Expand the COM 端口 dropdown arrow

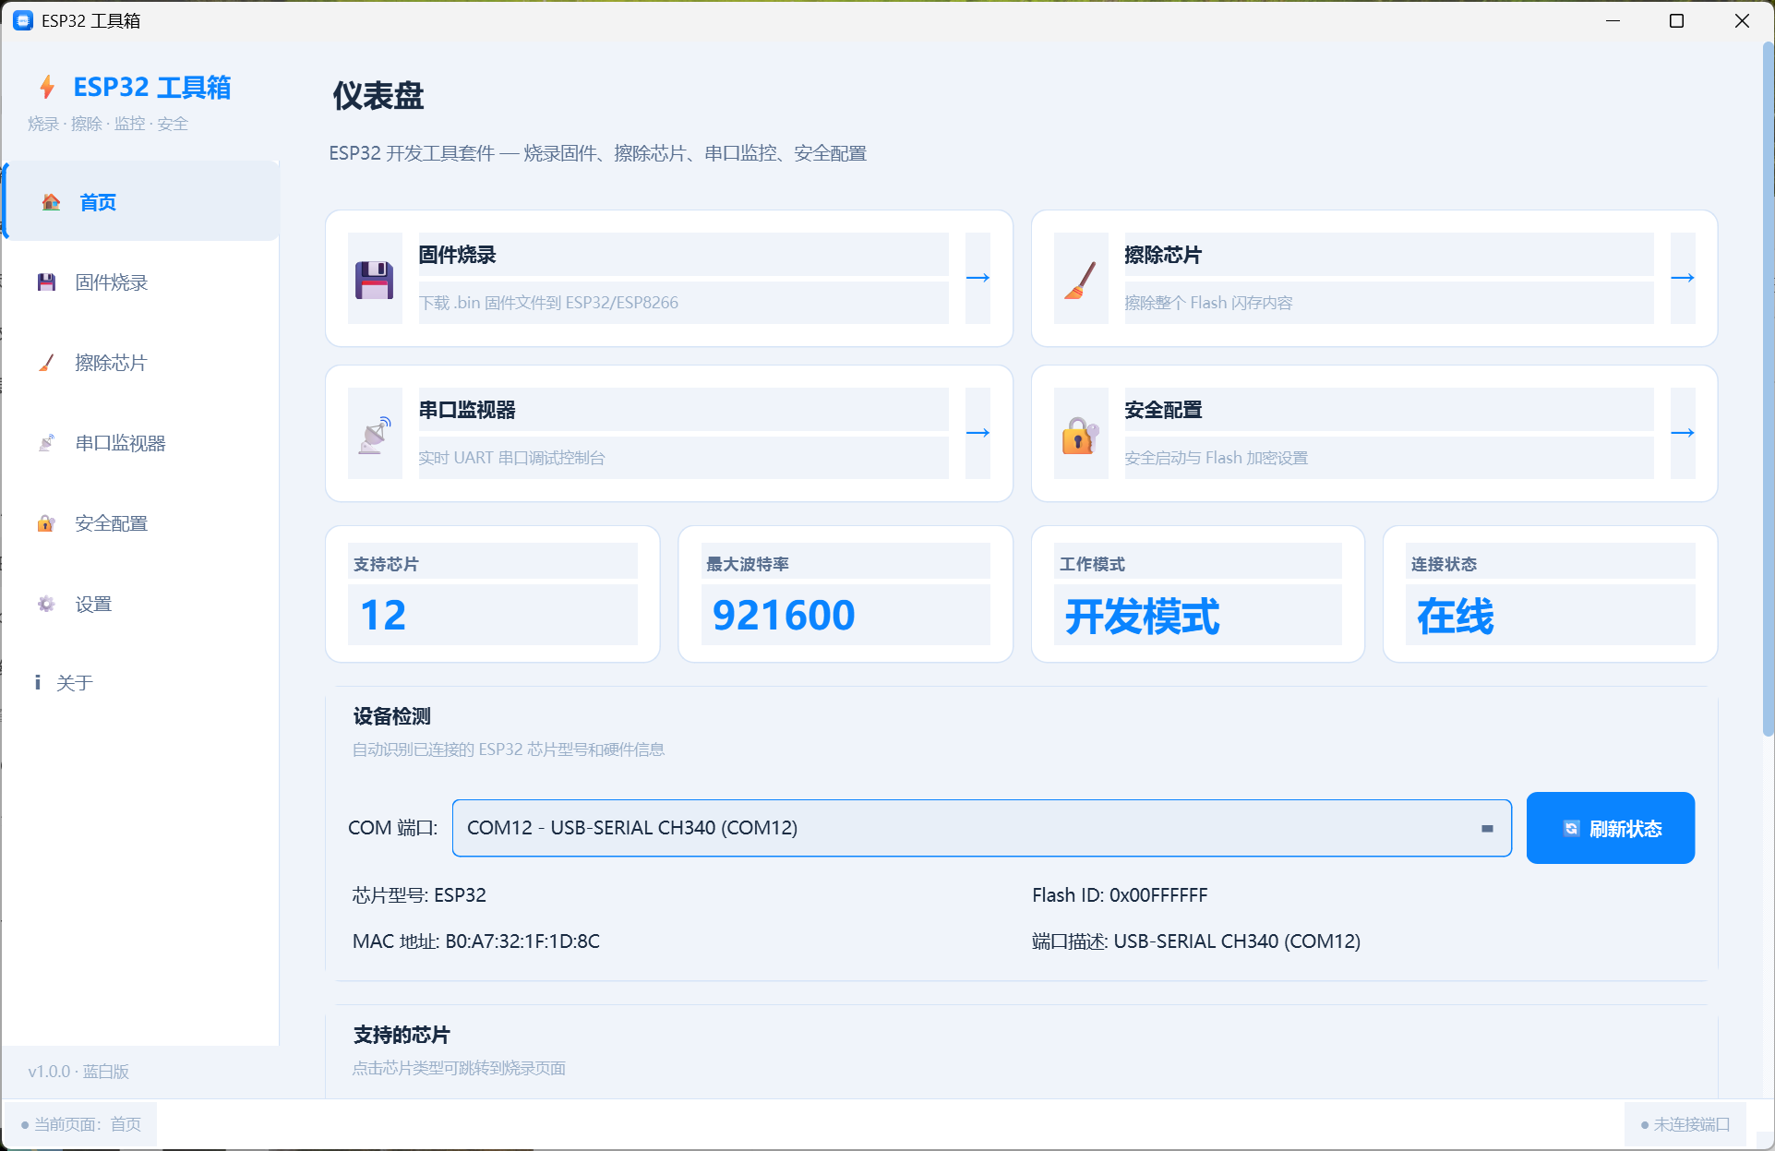click(1487, 828)
